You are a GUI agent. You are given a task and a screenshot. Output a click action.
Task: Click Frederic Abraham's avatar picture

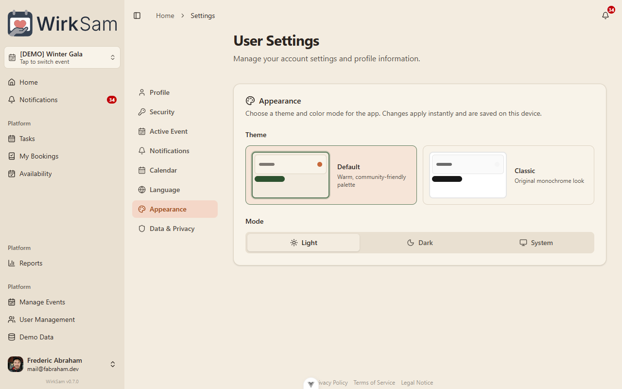16,364
